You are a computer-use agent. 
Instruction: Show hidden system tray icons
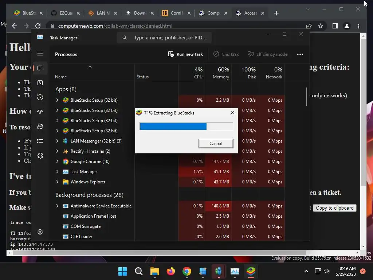tap(306, 271)
